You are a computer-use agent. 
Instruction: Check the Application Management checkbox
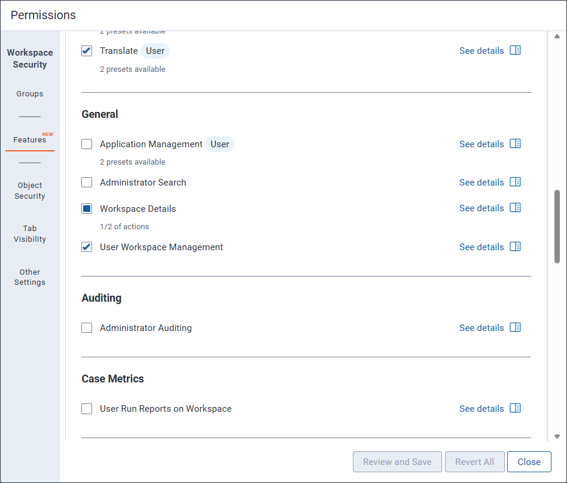[87, 144]
